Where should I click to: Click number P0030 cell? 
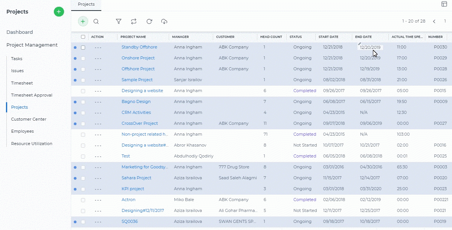click(x=440, y=47)
